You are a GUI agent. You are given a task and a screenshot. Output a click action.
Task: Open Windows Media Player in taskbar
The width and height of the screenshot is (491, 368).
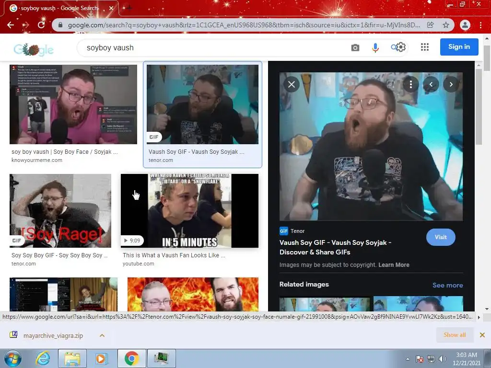[101, 358]
